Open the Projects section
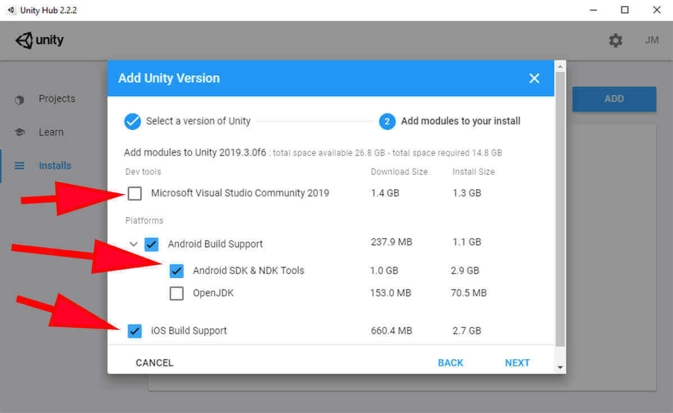The image size is (673, 413). pos(57,99)
